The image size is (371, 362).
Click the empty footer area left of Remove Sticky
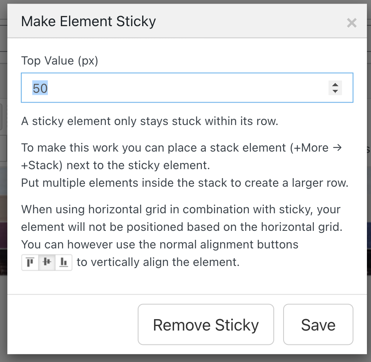[x=74, y=325]
